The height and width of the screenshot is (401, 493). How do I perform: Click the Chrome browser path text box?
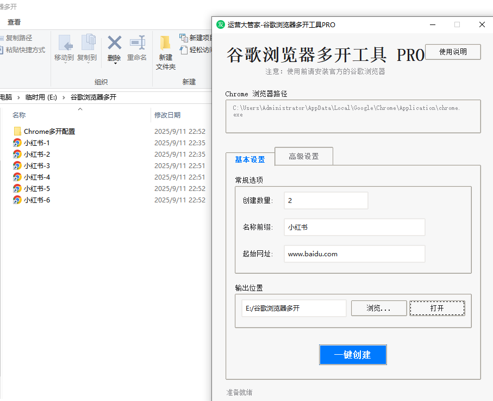353,116
